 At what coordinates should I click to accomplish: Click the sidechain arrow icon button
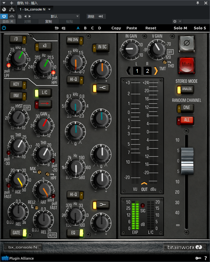click(101, 16)
